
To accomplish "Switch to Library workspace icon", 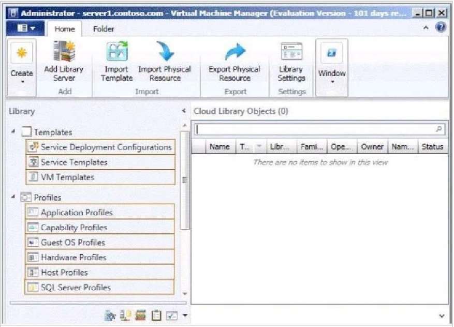I will [141, 316].
